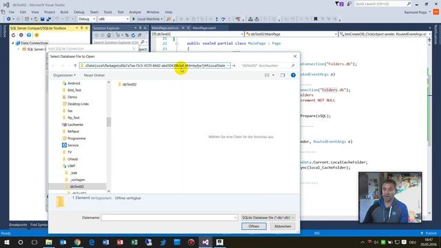This screenshot has width=441, height=248.
Task: Open the Access app from taskbar
Action: click(x=120, y=242)
